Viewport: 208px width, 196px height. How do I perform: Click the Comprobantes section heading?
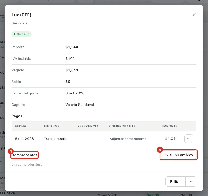(x=24, y=155)
